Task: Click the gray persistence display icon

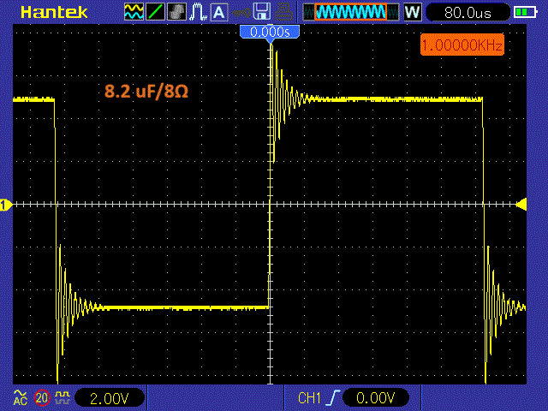Action: click(x=177, y=12)
